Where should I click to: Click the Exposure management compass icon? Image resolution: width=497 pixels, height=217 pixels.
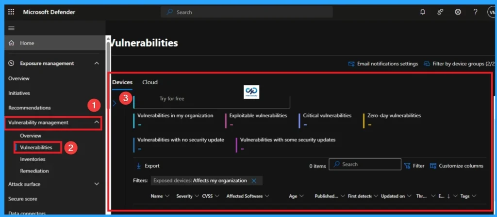tap(12, 63)
